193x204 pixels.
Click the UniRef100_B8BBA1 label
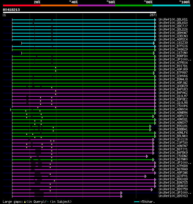coord(173,130)
